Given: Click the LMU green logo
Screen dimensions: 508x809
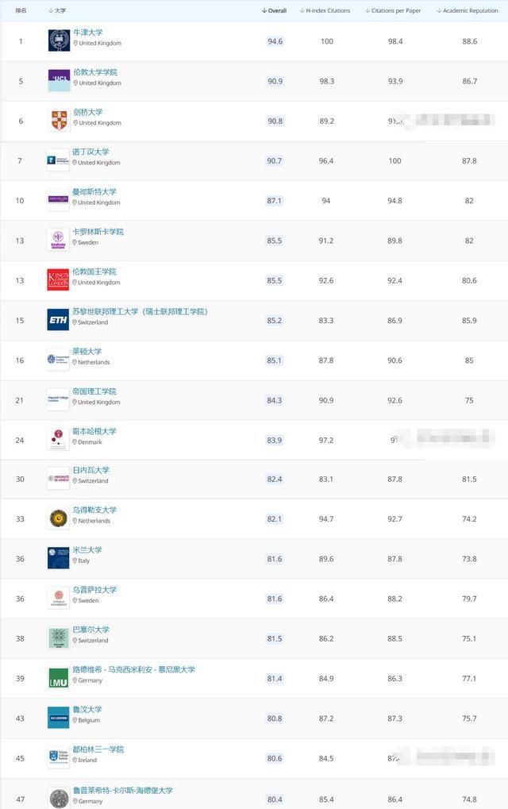Looking at the screenshot, I should click(x=58, y=678).
